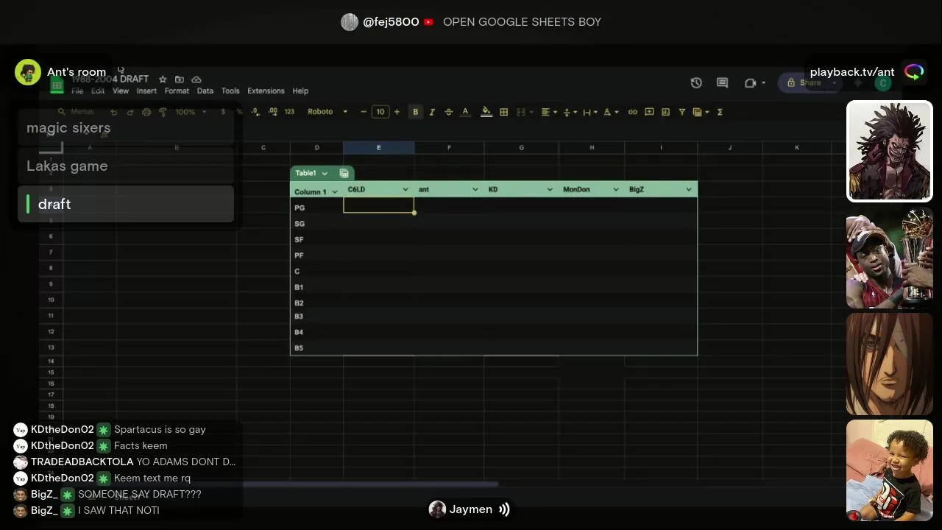The image size is (942, 530).
Task: Insert a link
Action: coord(632,112)
